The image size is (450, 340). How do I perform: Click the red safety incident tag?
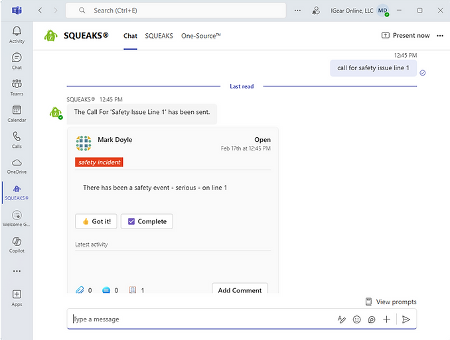click(99, 162)
